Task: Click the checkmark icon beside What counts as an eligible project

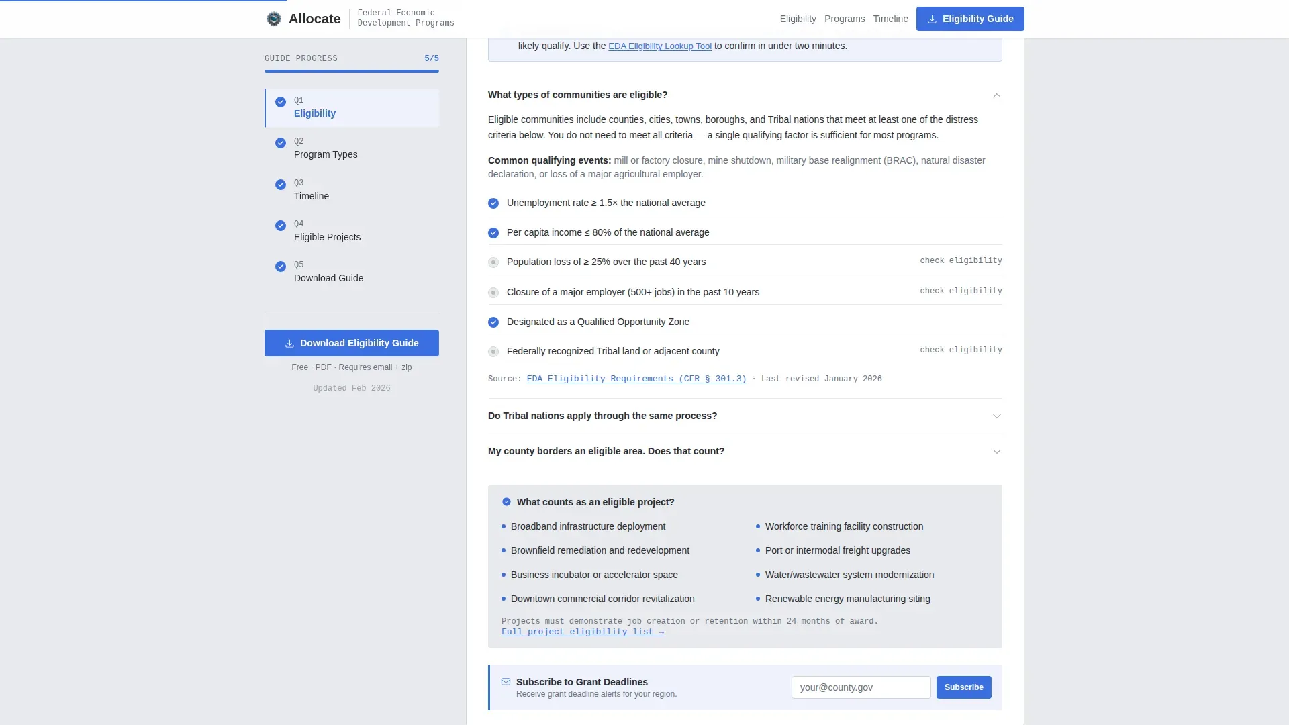Action: point(507,502)
